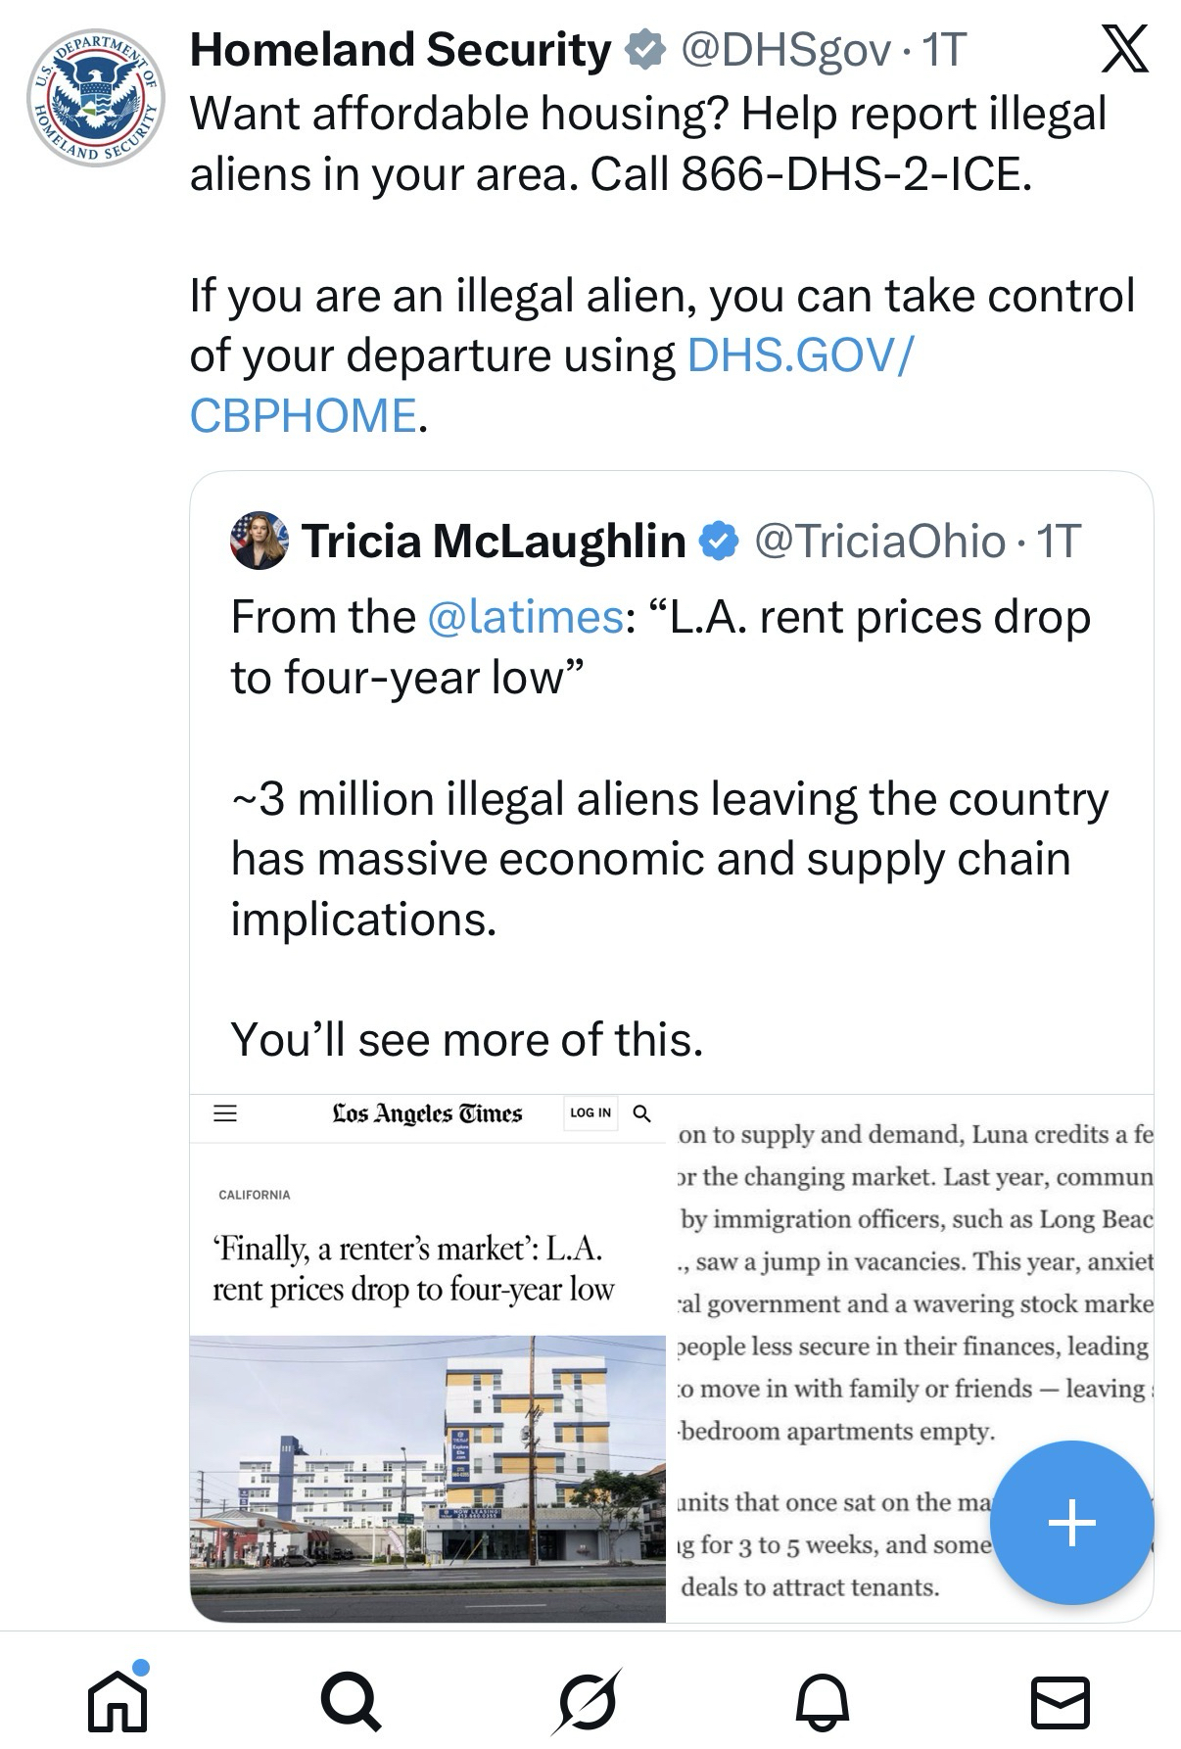Open the Messages envelope icon
Screen dimensions: 1181x1749
(1060, 1701)
